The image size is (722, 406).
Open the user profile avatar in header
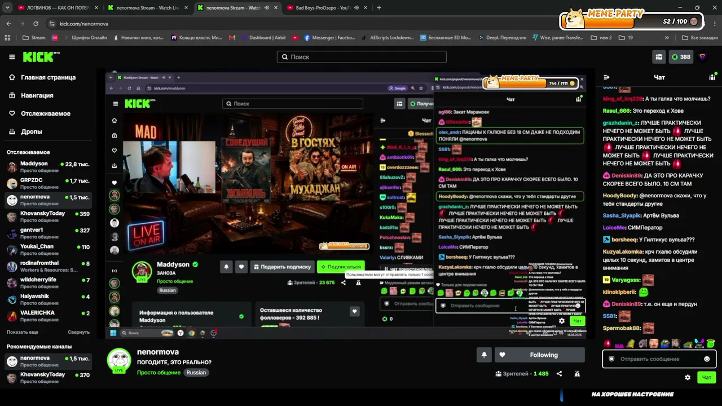click(x=703, y=57)
